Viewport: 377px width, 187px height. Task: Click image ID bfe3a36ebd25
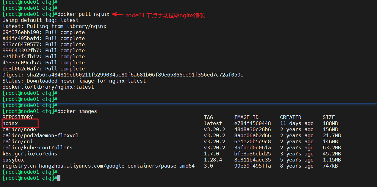tap(253, 154)
